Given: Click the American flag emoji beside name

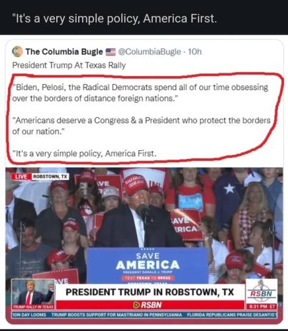Looking at the screenshot, I should point(111,52).
